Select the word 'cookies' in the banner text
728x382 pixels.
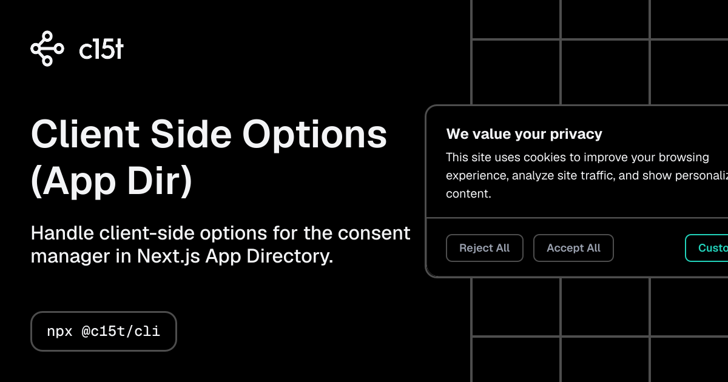pyautogui.click(x=544, y=156)
